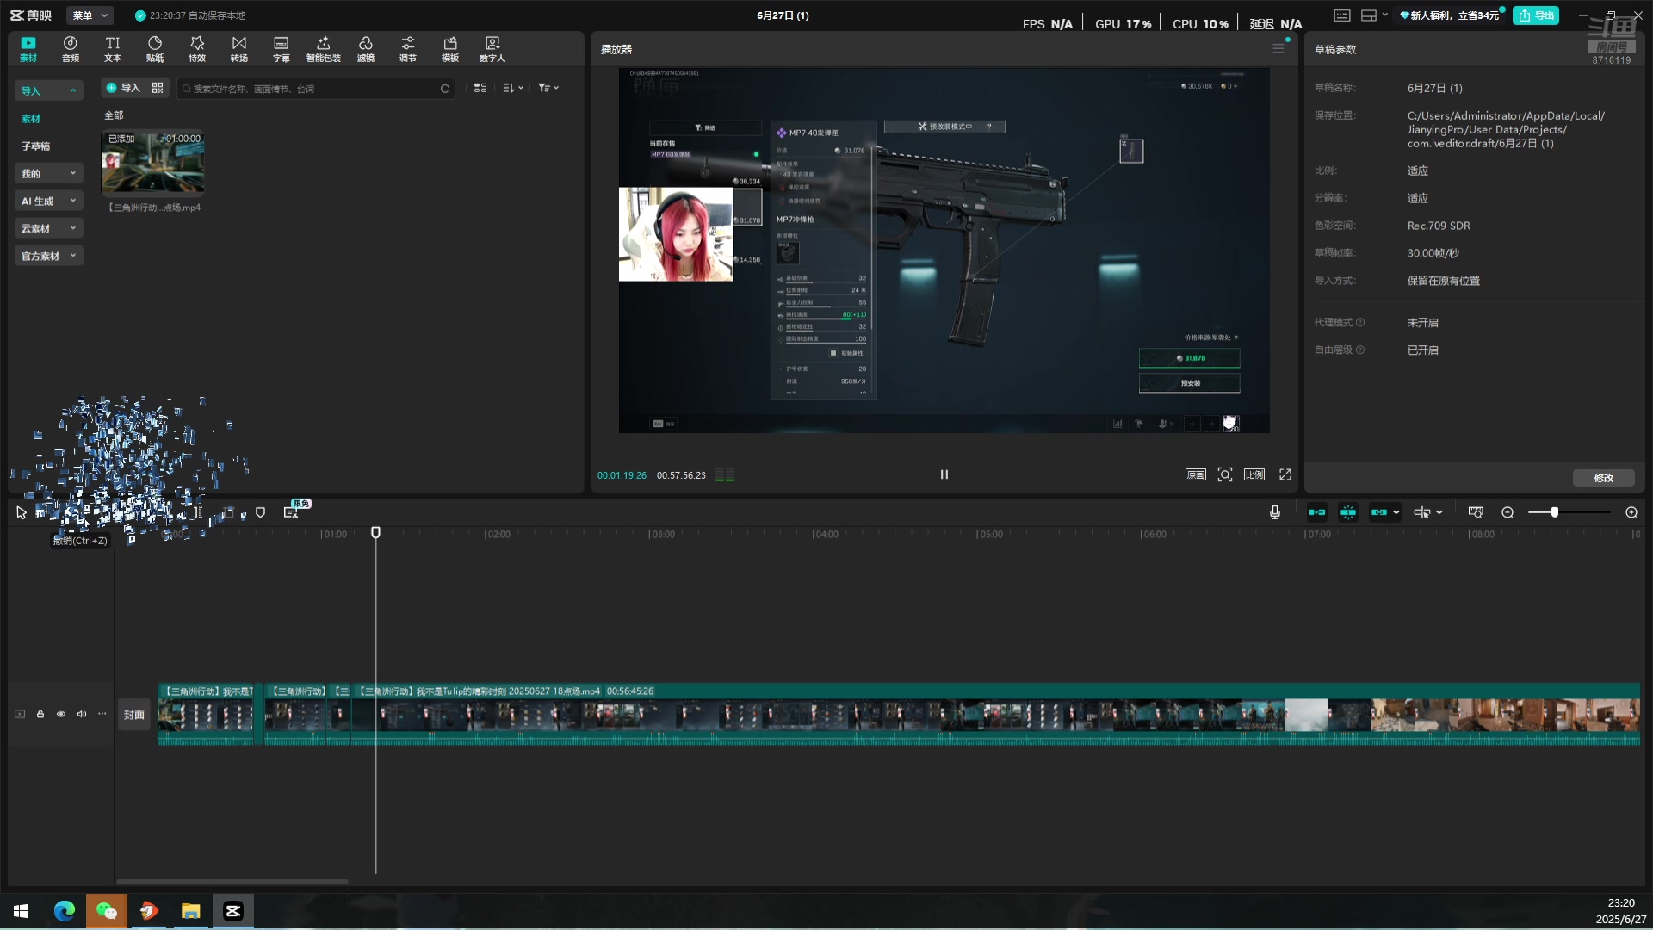The width and height of the screenshot is (1653, 930).
Task: Open the player panel hamburger menu
Action: click(x=1278, y=49)
